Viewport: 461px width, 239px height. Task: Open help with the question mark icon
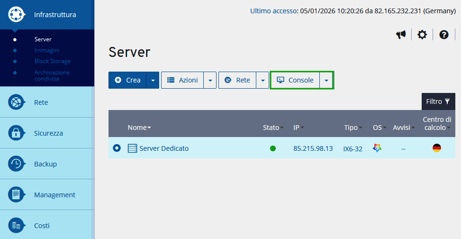point(444,35)
